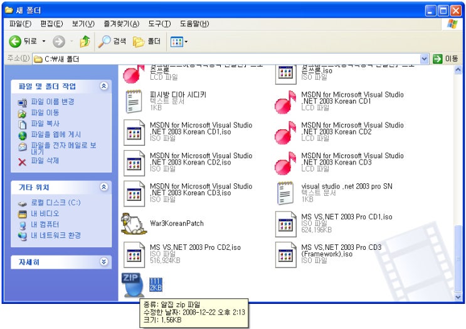Select MS VS.NET 2003 Pro CD2.iso icon
Image resolution: width=466 pixels, height=329 pixels.
pyautogui.click(x=134, y=255)
